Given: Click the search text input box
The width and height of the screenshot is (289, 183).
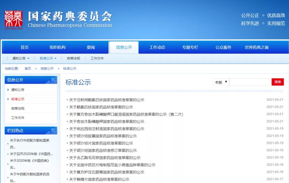Looking at the screenshot, I should tap(250, 82).
